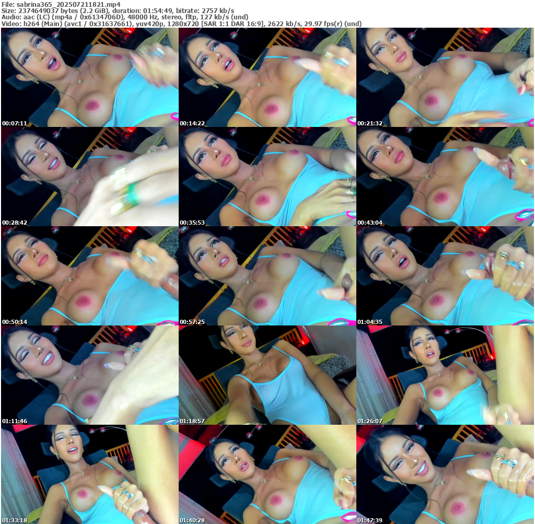
Task: Click the 01:33:18 frame
Action: click(x=89, y=474)
